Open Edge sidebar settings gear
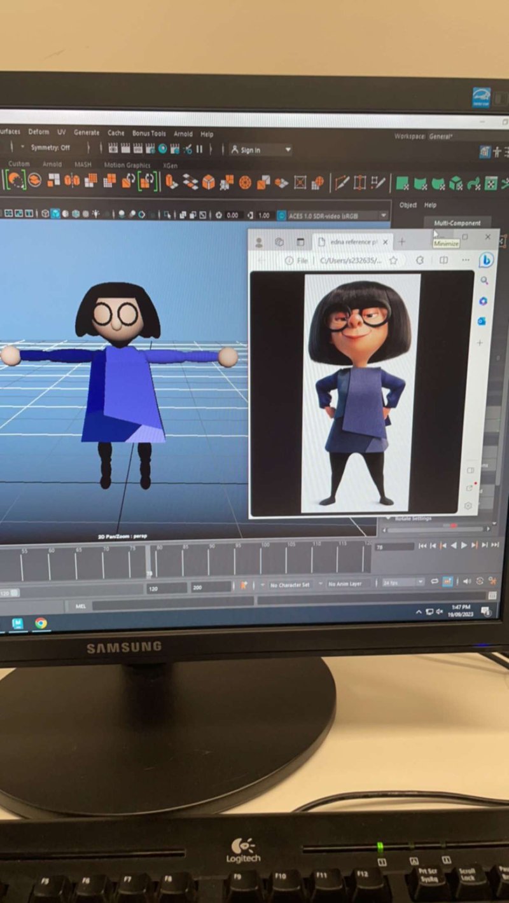Screen dimensions: 509x903 [468, 506]
